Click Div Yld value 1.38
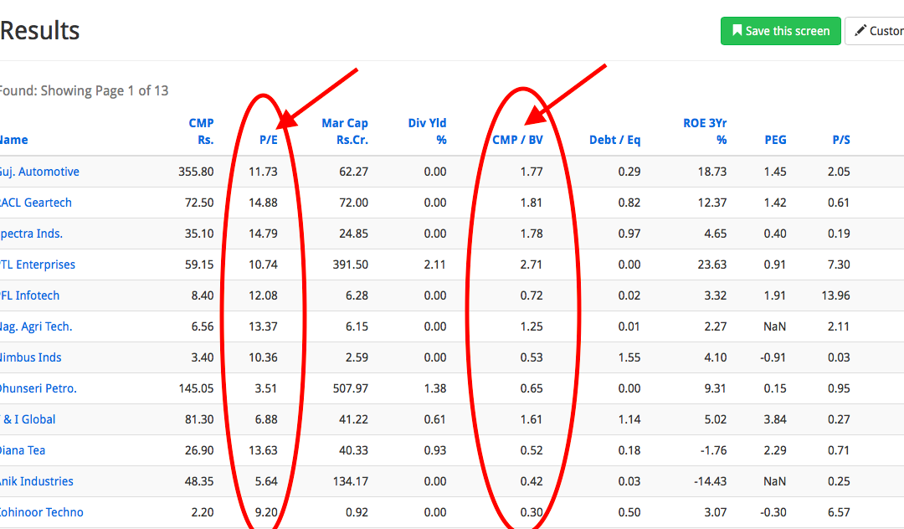Image resolution: width=904 pixels, height=529 pixels. pos(435,388)
